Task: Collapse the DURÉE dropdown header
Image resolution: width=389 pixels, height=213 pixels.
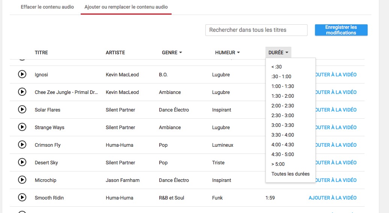Action: click(278, 52)
